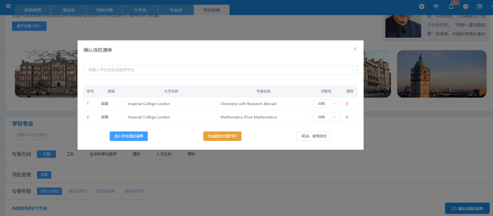Click 生成选校方案PDF button
This screenshot has width=493, height=216.
pyautogui.click(x=222, y=136)
